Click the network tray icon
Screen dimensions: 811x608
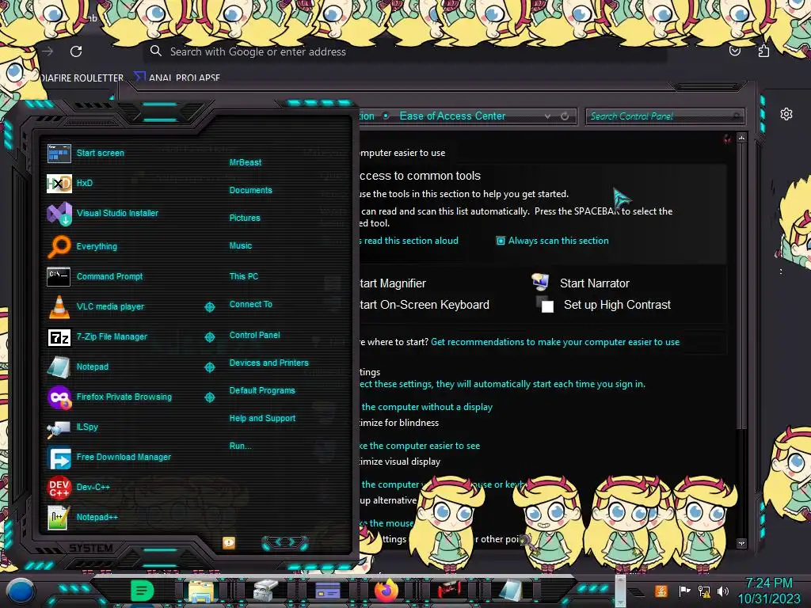[x=703, y=591]
